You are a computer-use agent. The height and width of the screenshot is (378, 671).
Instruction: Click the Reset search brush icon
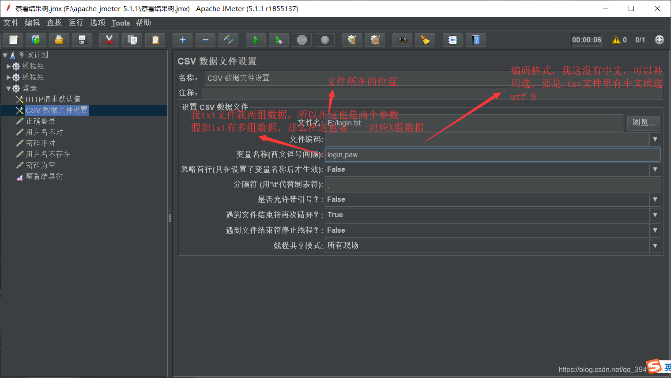pos(426,40)
